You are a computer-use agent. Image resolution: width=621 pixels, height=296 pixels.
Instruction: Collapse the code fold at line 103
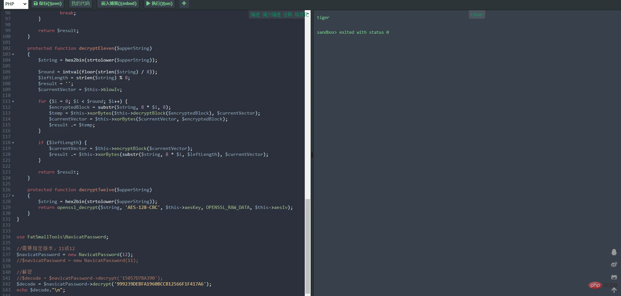13,54
